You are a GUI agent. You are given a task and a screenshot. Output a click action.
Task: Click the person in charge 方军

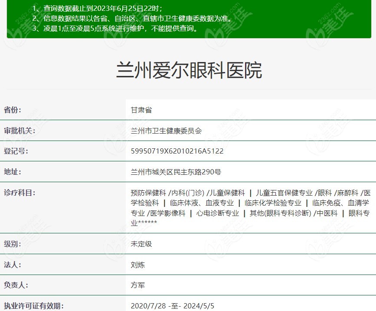pyautogui.click(x=136, y=285)
